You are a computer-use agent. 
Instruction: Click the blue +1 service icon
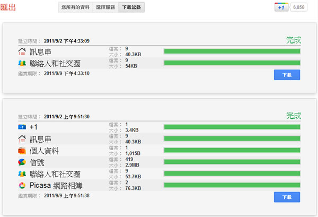point(22,127)
